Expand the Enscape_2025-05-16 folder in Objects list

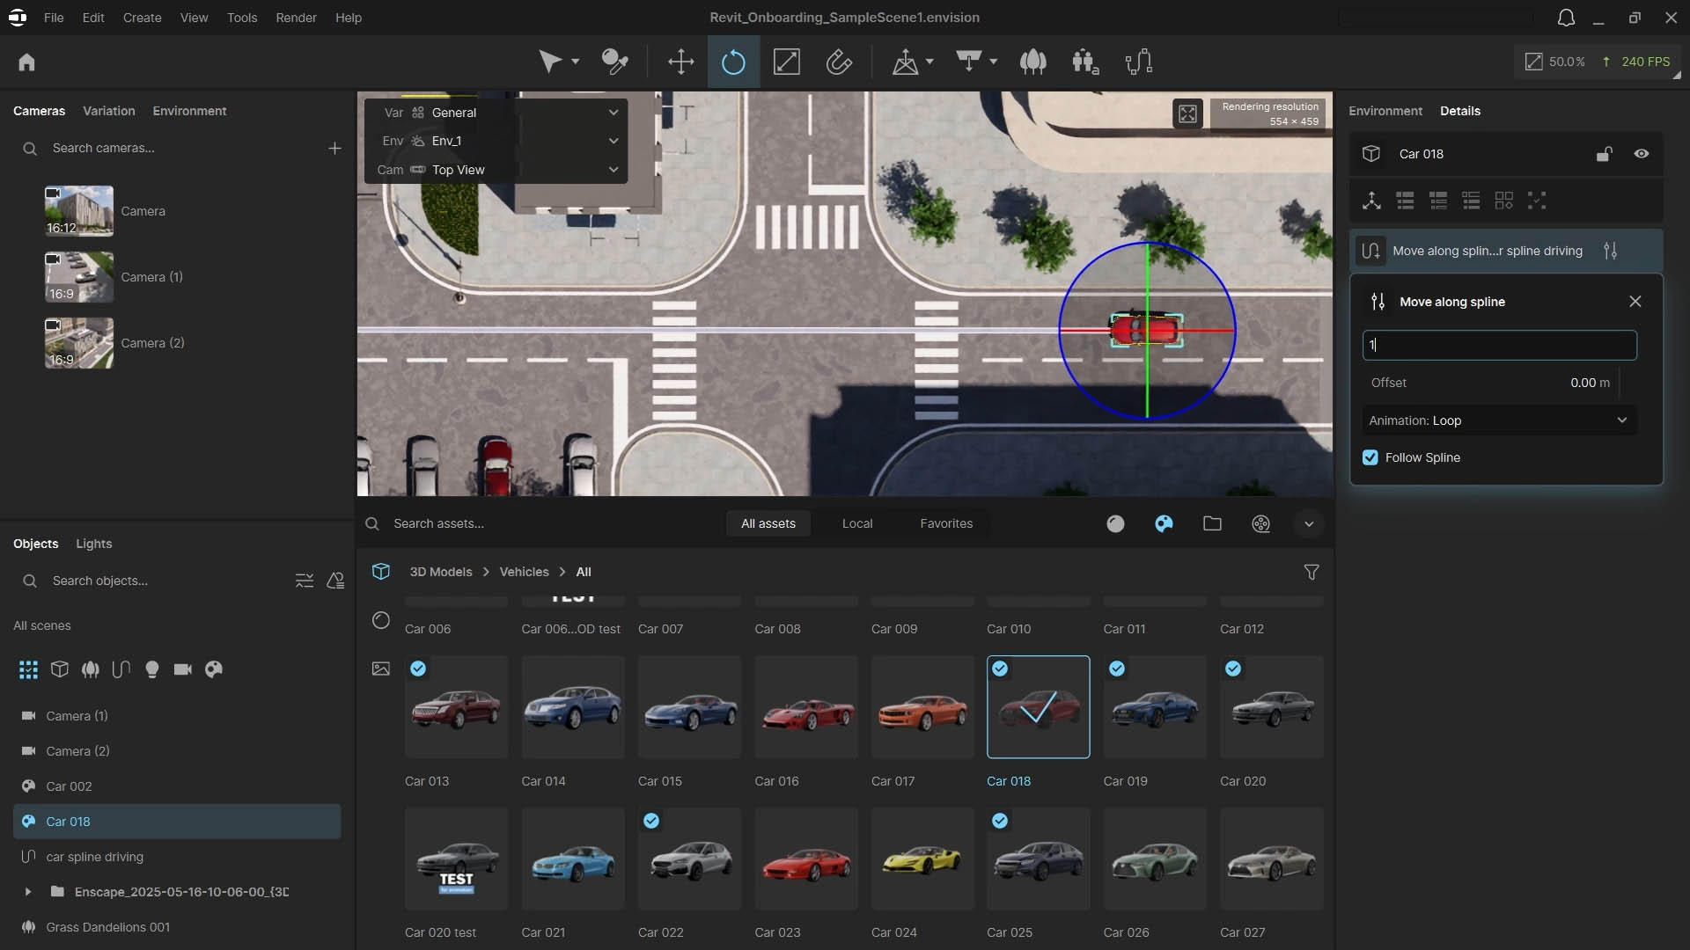point(29,892)
